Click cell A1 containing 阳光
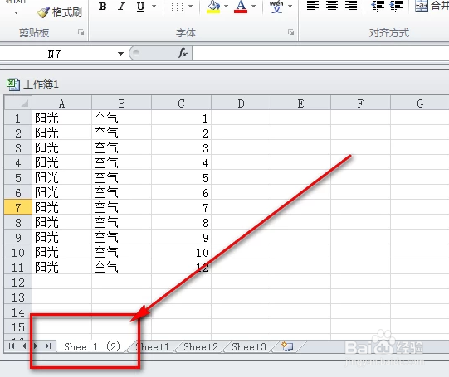This screenshot has height=377, width=449. (x=62, y=118)
